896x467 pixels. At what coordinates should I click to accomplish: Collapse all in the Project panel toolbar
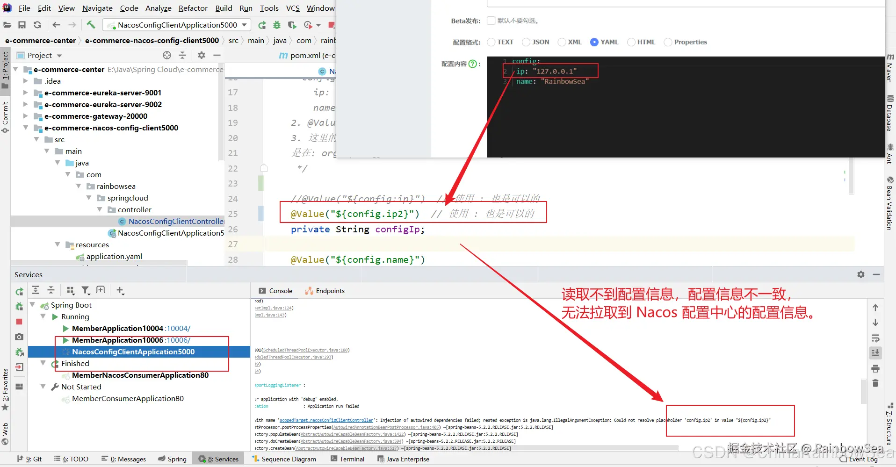182,55
